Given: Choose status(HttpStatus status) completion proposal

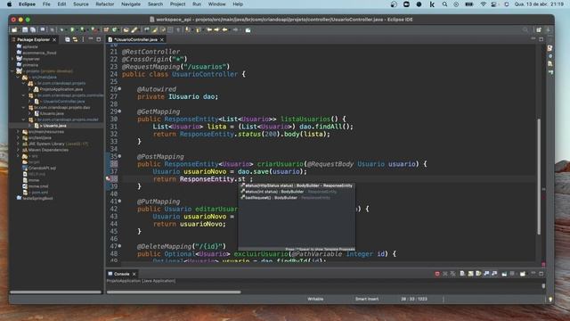Looking at the screenshot, I should click(x=297, y=185).
